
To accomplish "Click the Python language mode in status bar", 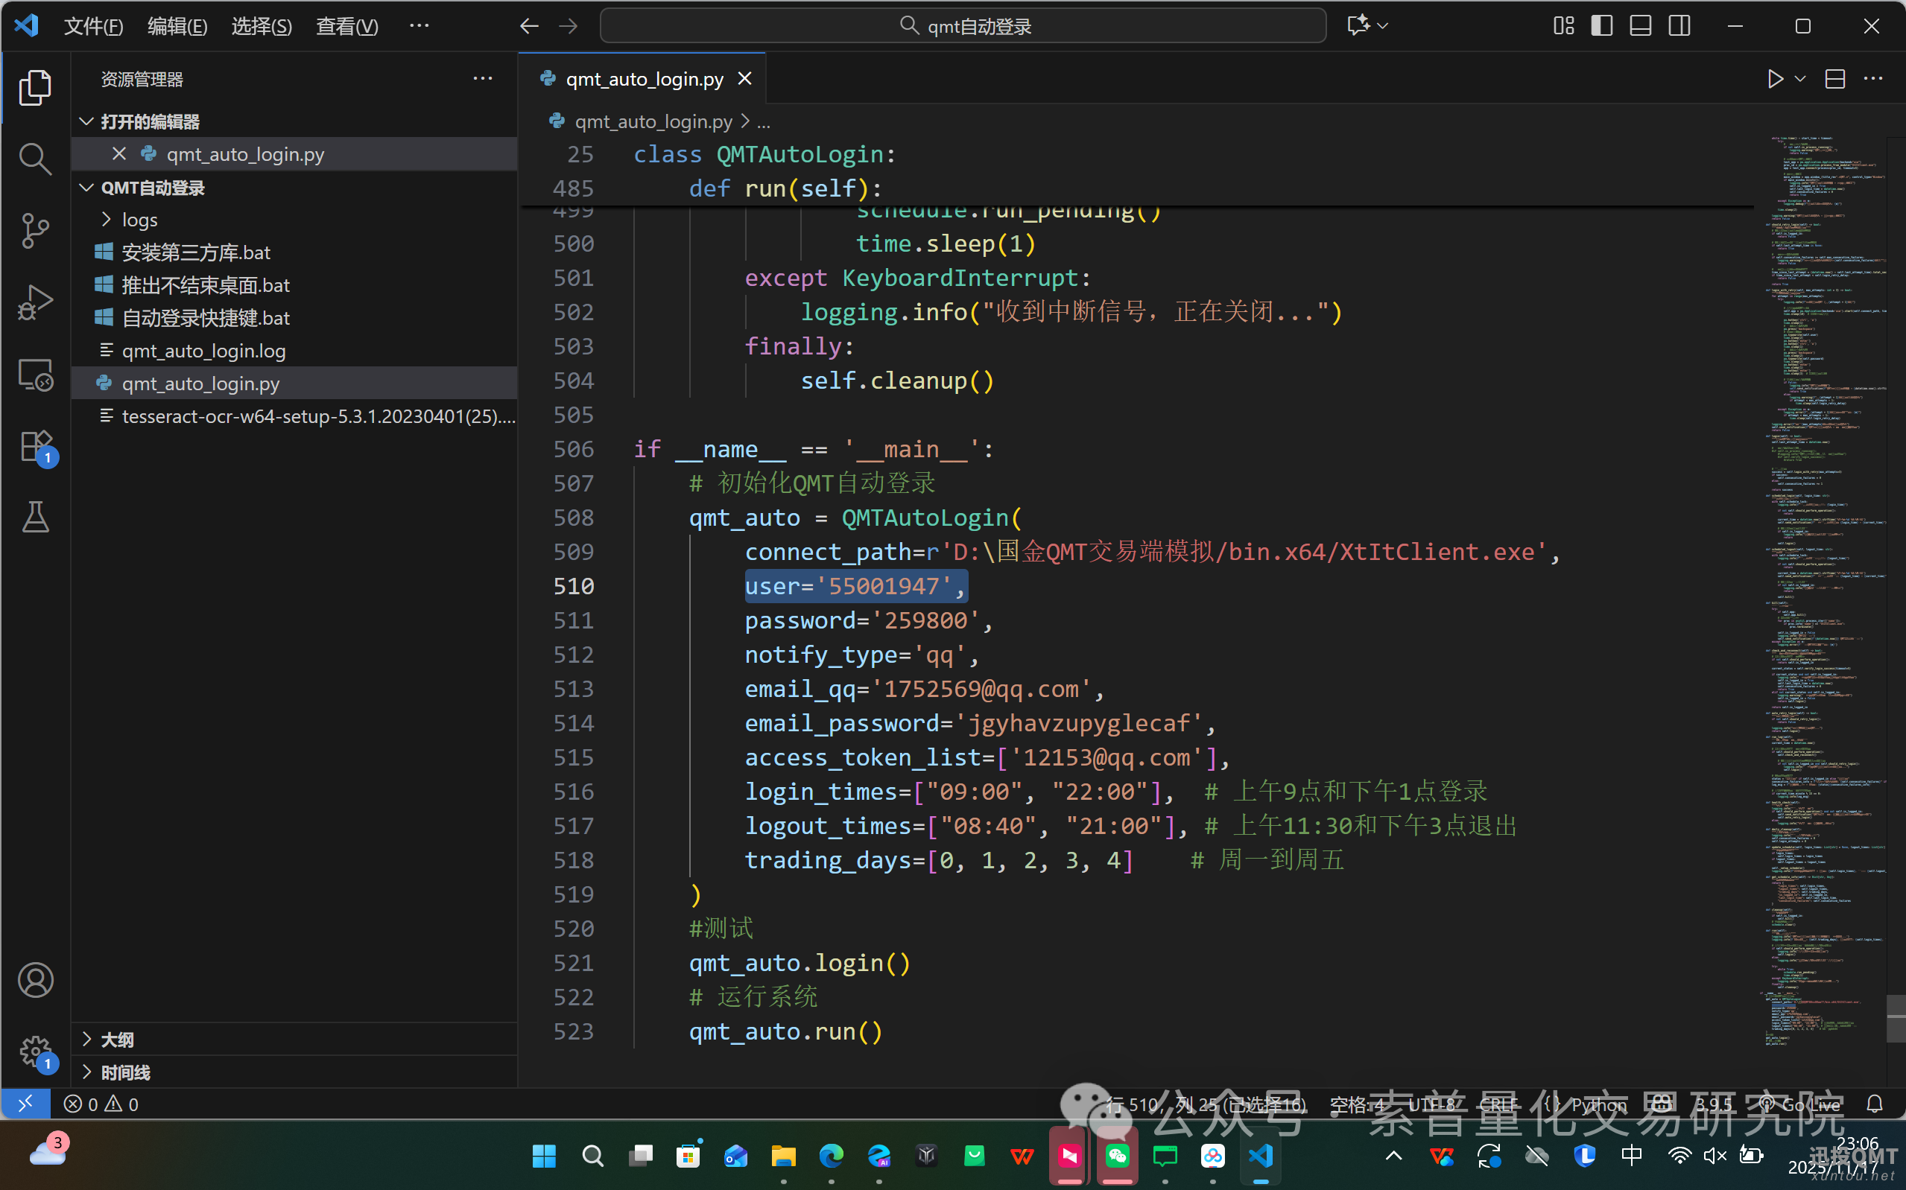I will click(1598, 1104).
